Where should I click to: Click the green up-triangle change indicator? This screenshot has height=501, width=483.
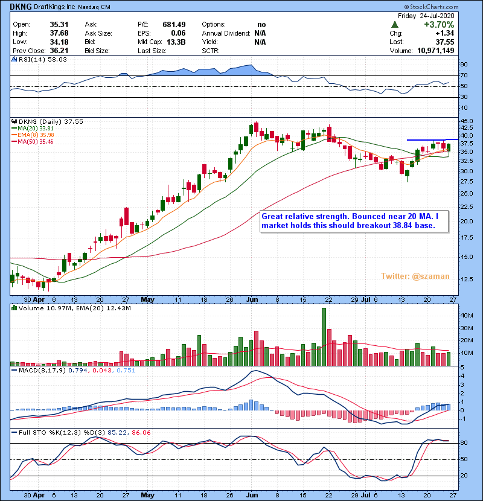tap(395, 25)
